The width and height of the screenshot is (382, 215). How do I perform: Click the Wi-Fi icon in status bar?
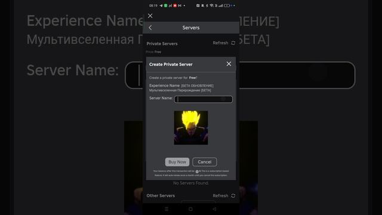click(x=211, y=5)
